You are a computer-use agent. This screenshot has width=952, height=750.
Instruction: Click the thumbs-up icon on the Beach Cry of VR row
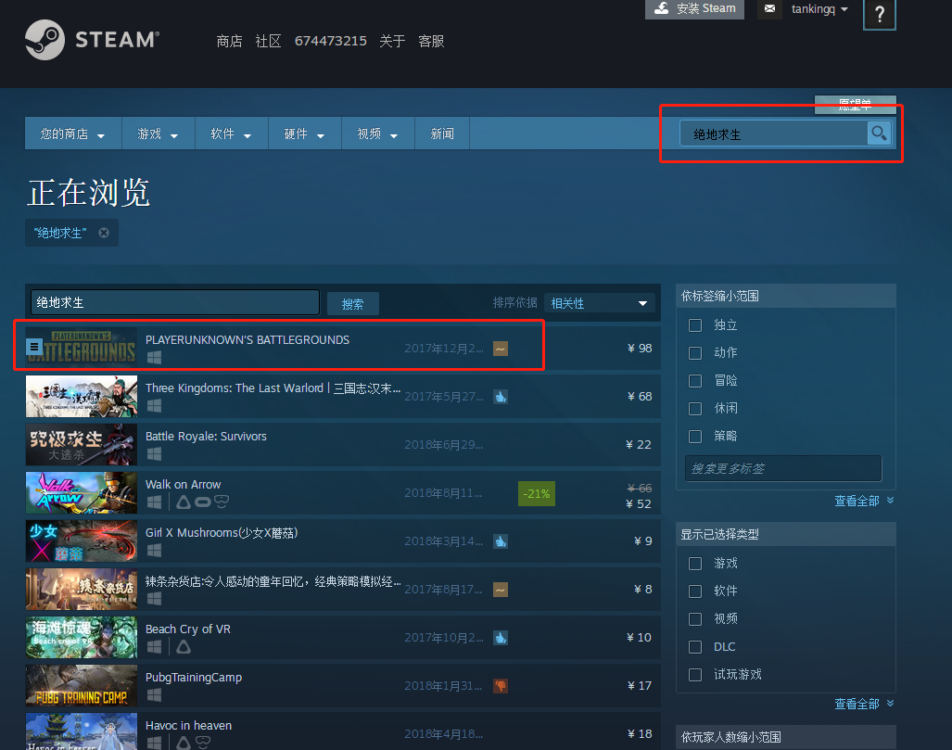[x=501, y=638]
